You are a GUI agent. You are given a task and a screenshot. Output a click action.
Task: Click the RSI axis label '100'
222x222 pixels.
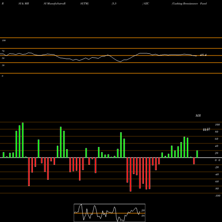(4, 40)
